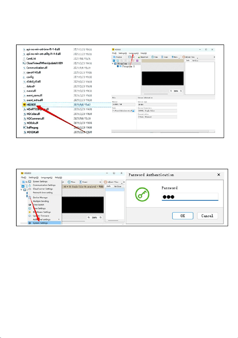Click the Count hourglass icon in upper toolbar

(x=162, y=57)
